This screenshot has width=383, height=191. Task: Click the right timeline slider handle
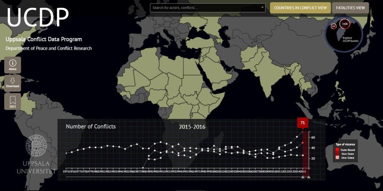point(309,177)
